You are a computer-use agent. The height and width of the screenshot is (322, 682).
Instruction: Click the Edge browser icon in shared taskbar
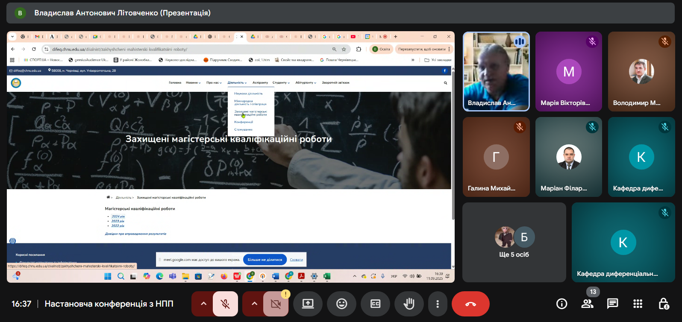(159, 276)
